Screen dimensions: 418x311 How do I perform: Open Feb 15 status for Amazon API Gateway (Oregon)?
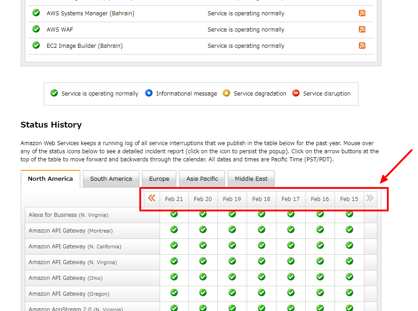tap(349, 293)
